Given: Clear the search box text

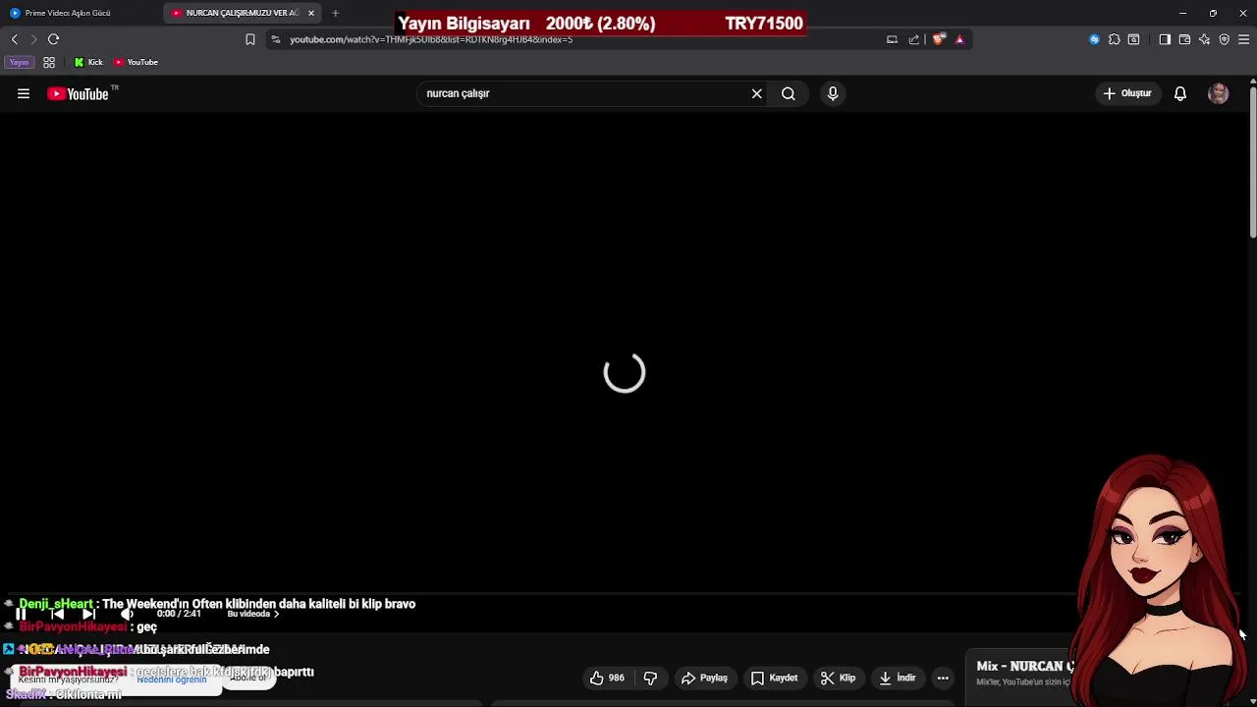Looking at the screenshot, I should pos(756,93).
